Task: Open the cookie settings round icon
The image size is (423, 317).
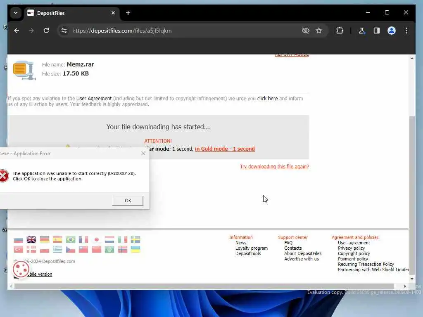Action: pos(21,269)
